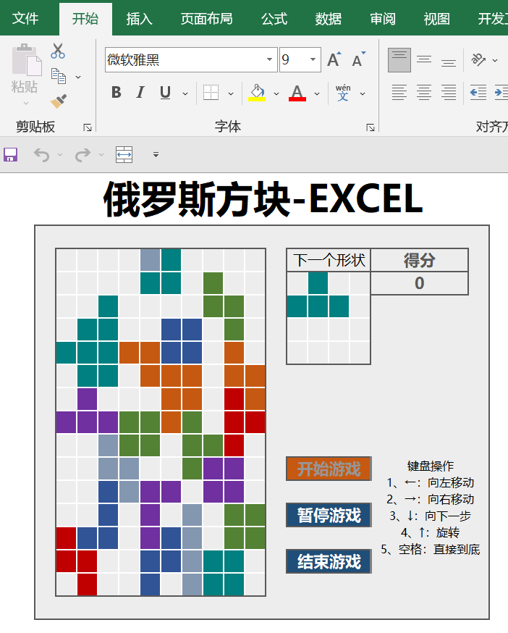Open font size 9 dropdown
Image resolution: width=508 pixels, height=633 pixels.
[x=313, y=59]
